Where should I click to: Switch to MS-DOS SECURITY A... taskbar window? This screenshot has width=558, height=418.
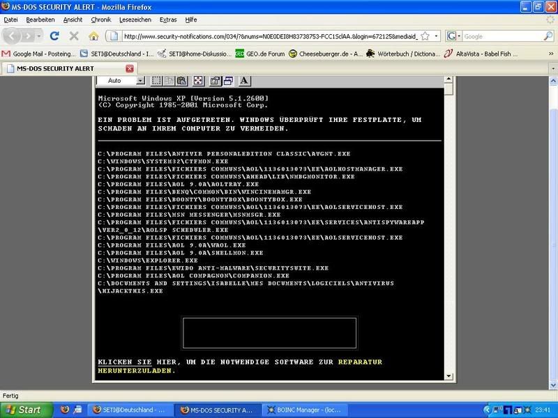(x=217, y=410)
